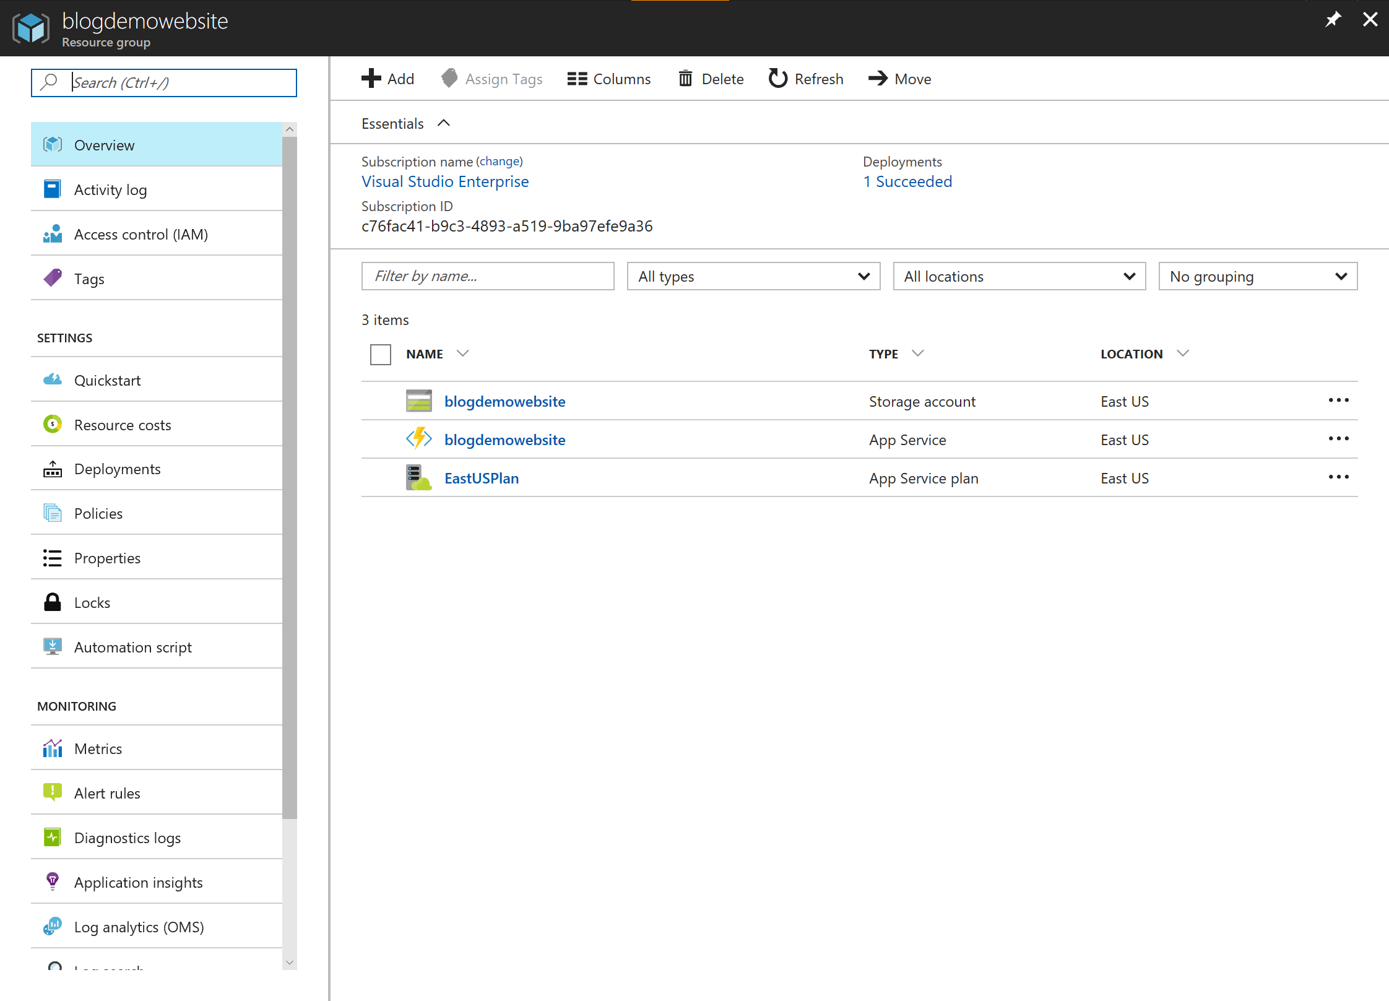Click the NAME column header text

coord(425,354)
